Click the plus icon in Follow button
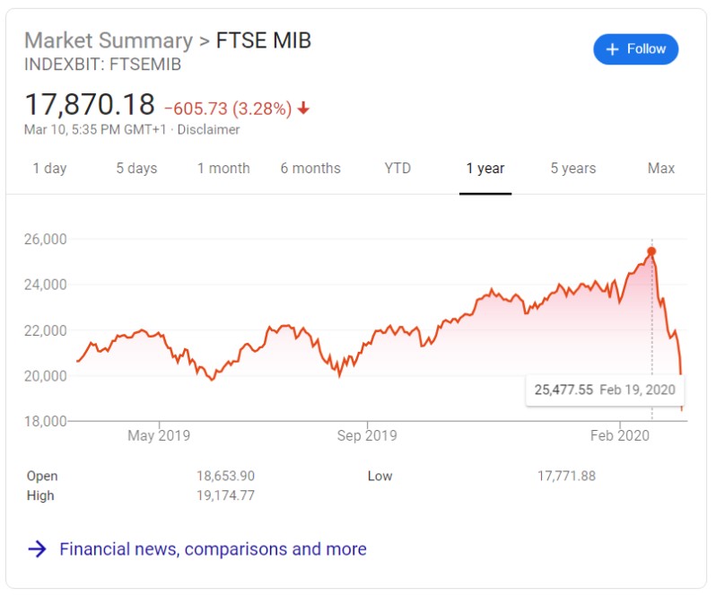 point(613,49)
